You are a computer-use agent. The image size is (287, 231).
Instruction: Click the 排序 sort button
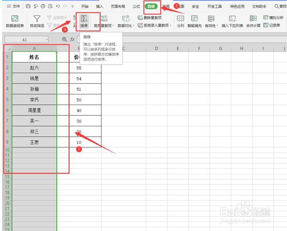[84, 21]
